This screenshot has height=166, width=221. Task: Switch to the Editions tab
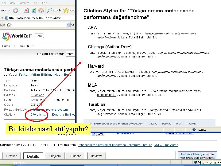[76, 156]
